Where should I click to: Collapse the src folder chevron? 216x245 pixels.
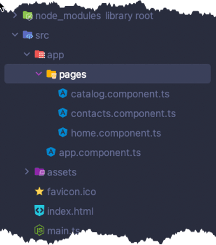(15, 35)
